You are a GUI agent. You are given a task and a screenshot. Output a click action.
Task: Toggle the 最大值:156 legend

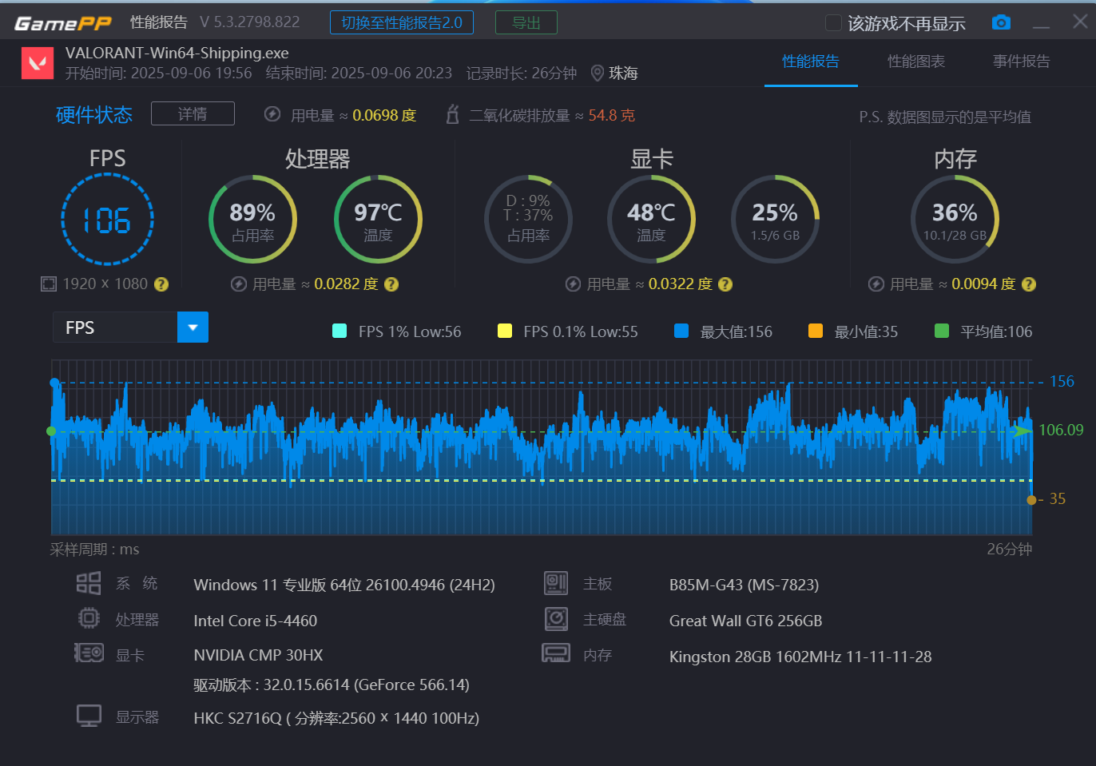point(723,331)
